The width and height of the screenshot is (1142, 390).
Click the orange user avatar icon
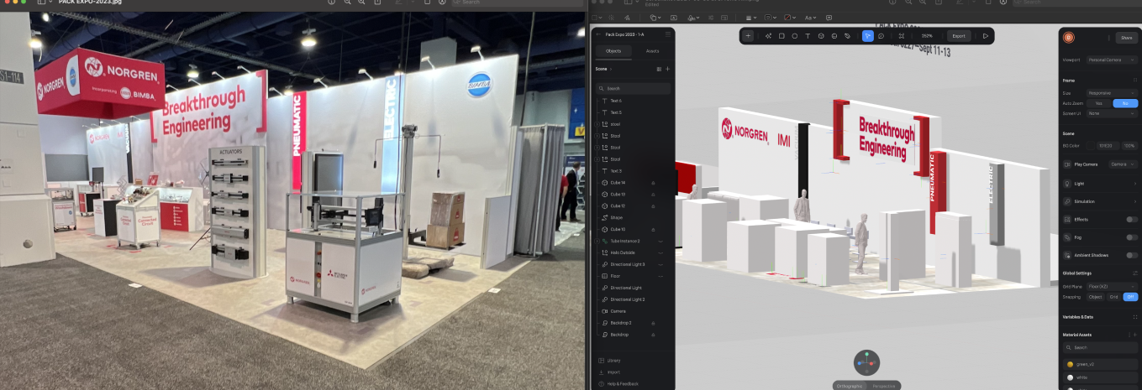point(1070,37)
